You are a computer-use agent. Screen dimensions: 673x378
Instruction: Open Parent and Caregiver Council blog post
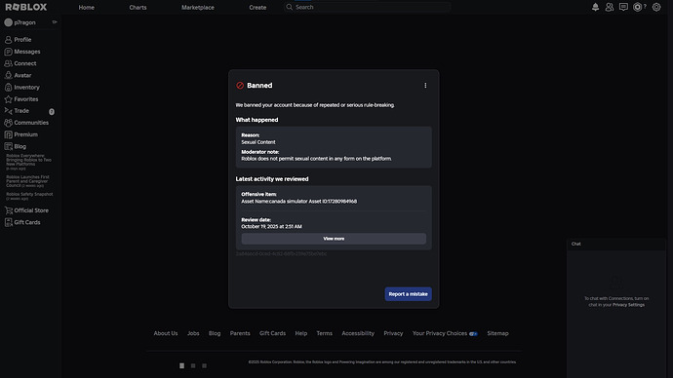pyautogui.click(x=28, y=181)
